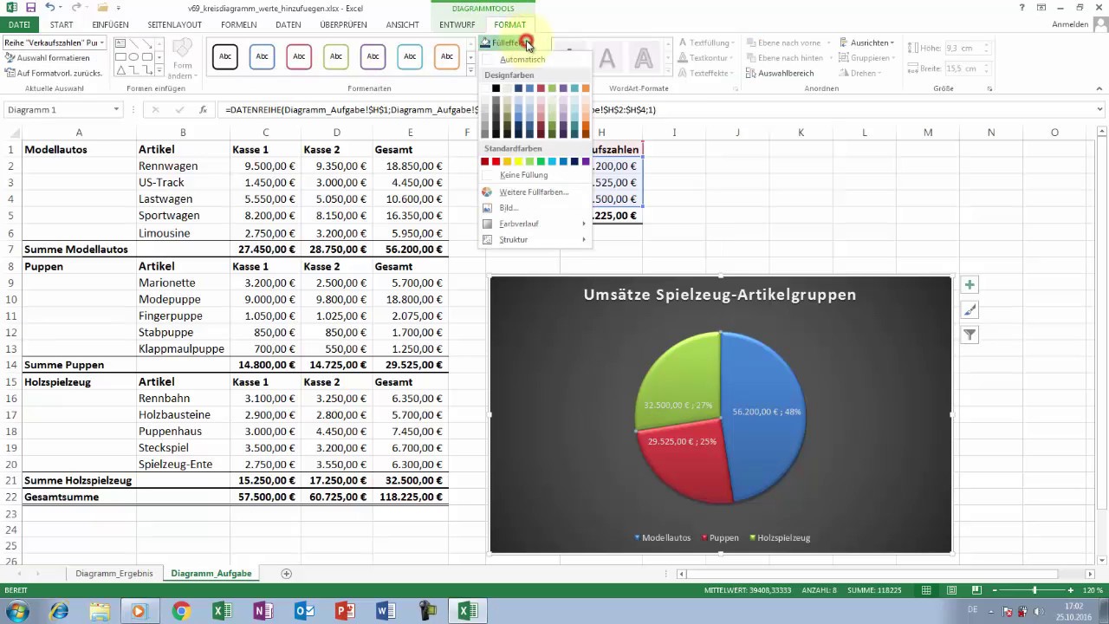The image size is (1109, 624).
Task: Select Weitere Füllfarben menu entry
Action: [534, 192]
